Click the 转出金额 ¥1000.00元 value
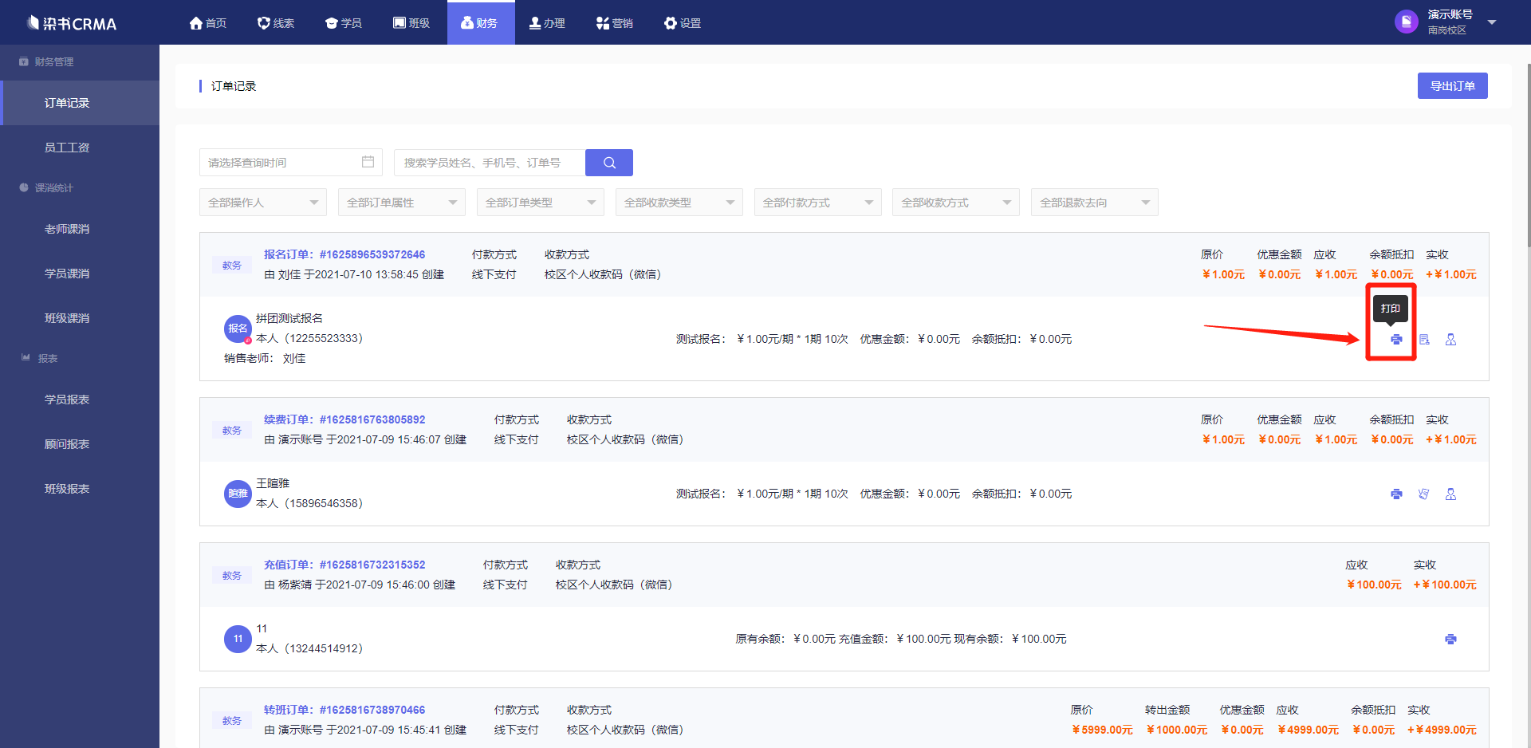The width and height of the screenshot is (1531, 748). point(1177,730)
